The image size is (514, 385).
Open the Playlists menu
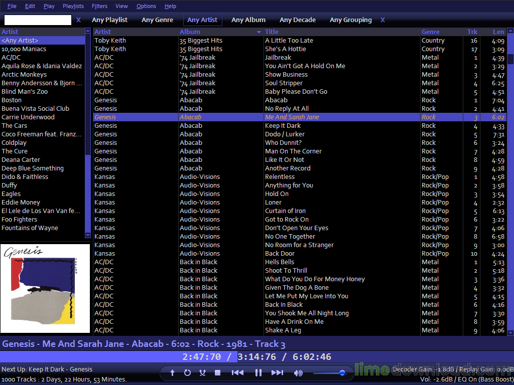tap(73, 6)
